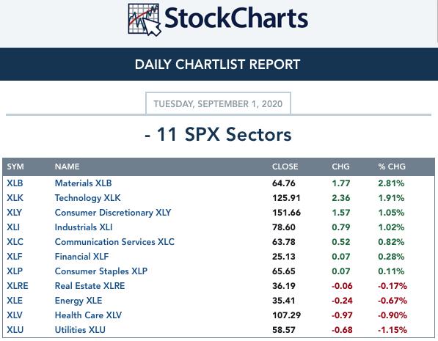
Task: Select Consumer Staples XLP link
Action: click(101, 271)
